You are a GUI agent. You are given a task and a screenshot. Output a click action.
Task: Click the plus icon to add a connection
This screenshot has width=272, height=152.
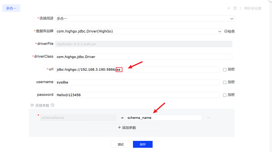point(229,8)
